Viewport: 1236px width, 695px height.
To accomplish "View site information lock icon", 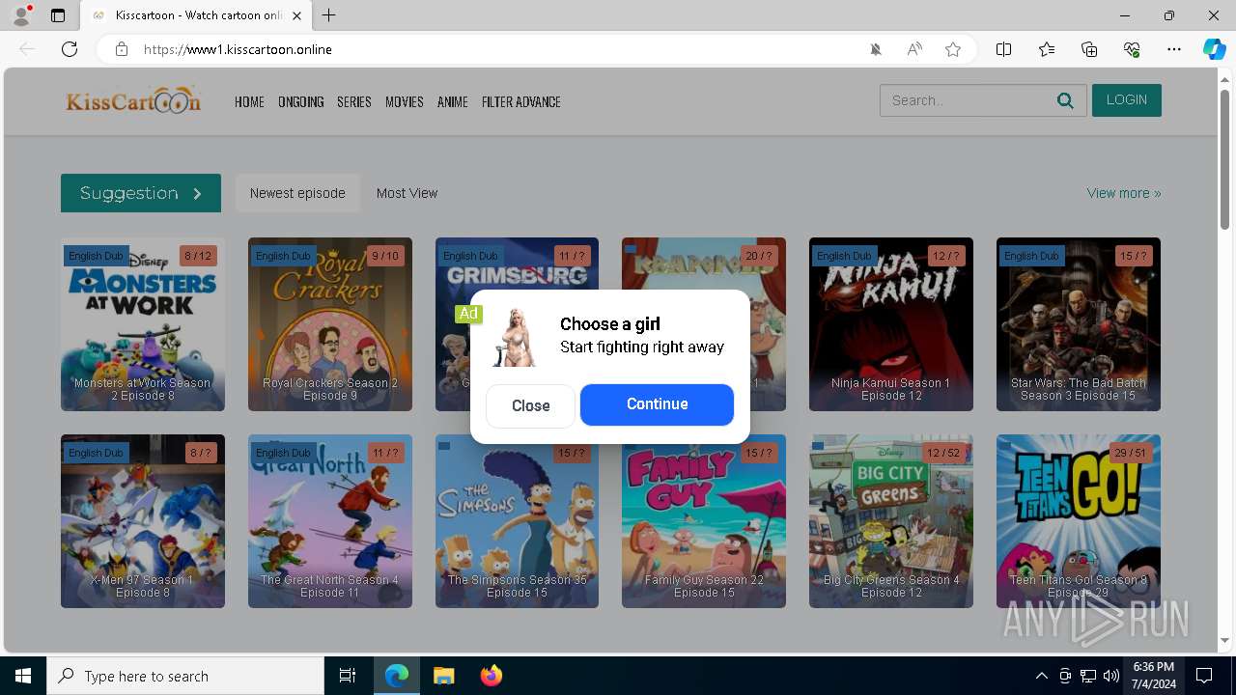I will pyautogui.click(x=122, y=49).
